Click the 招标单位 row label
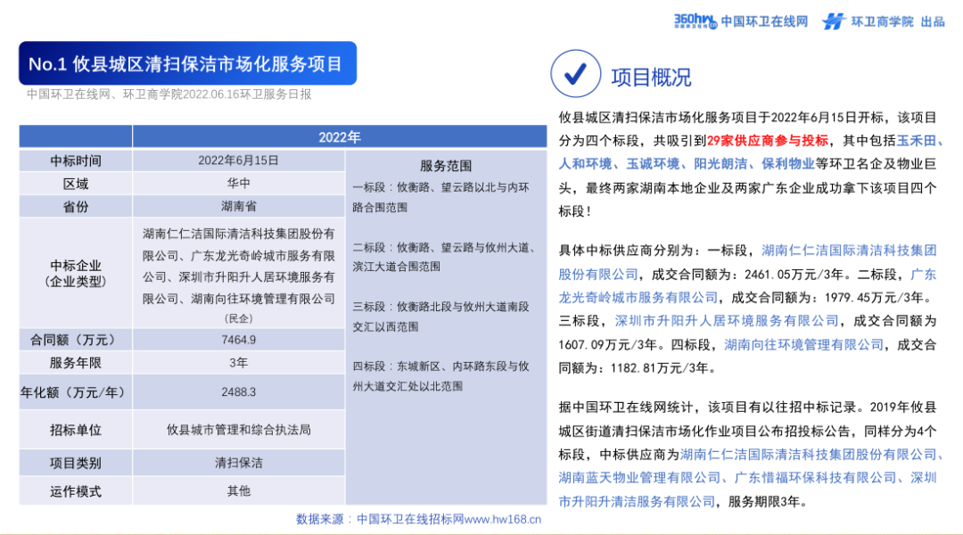The width and height of the screenshot is (963, 535). click(x=76, y=430)
